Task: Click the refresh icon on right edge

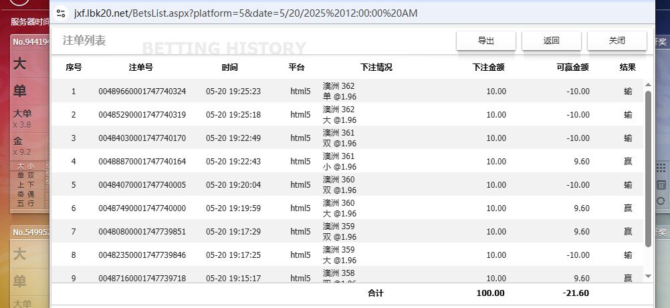Action: click(661, 200)
